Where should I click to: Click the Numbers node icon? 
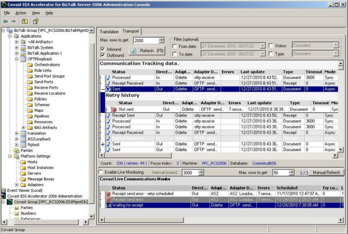coord(17,214)
